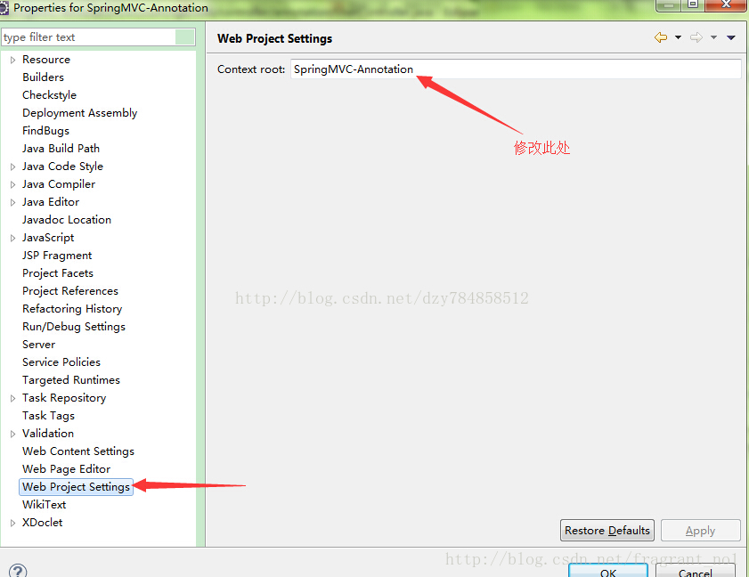The width and height of the screenshot is (749, 577).
Task: Select Web Page Editor
Action: tap(67, 469)
